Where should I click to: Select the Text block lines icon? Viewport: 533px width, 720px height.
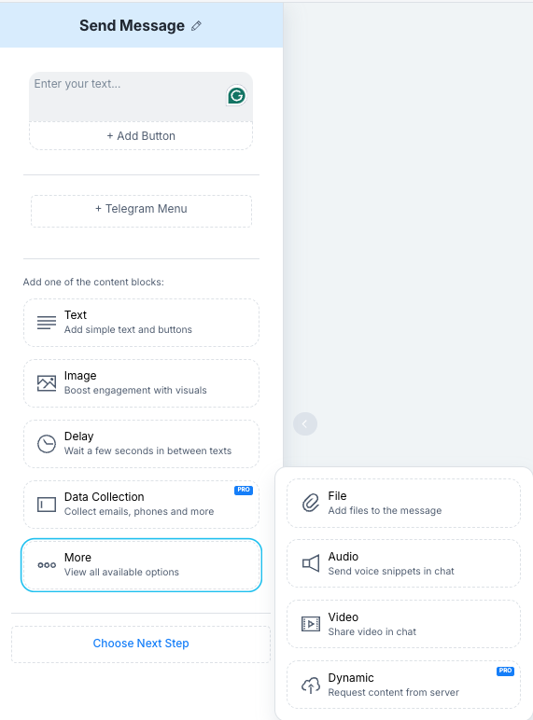[47, 323]
